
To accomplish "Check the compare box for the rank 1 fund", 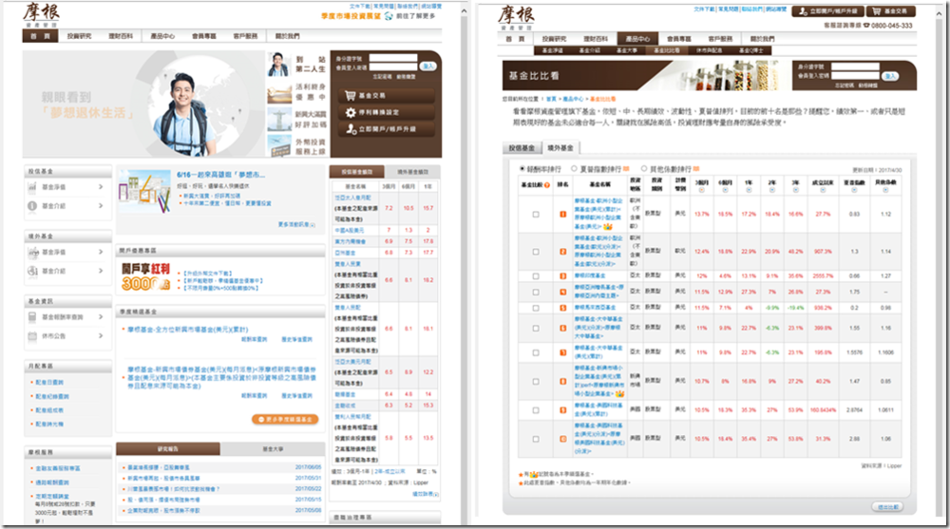I will [x=535, y=215].
